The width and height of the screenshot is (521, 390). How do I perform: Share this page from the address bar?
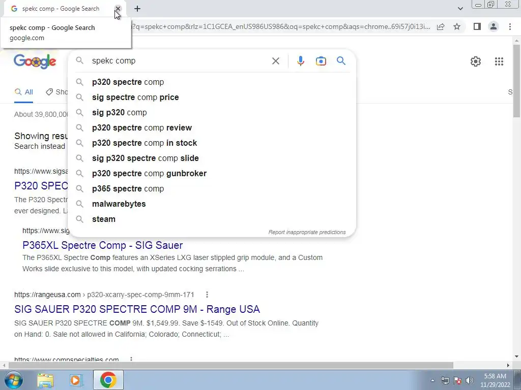tap(441, 26)
